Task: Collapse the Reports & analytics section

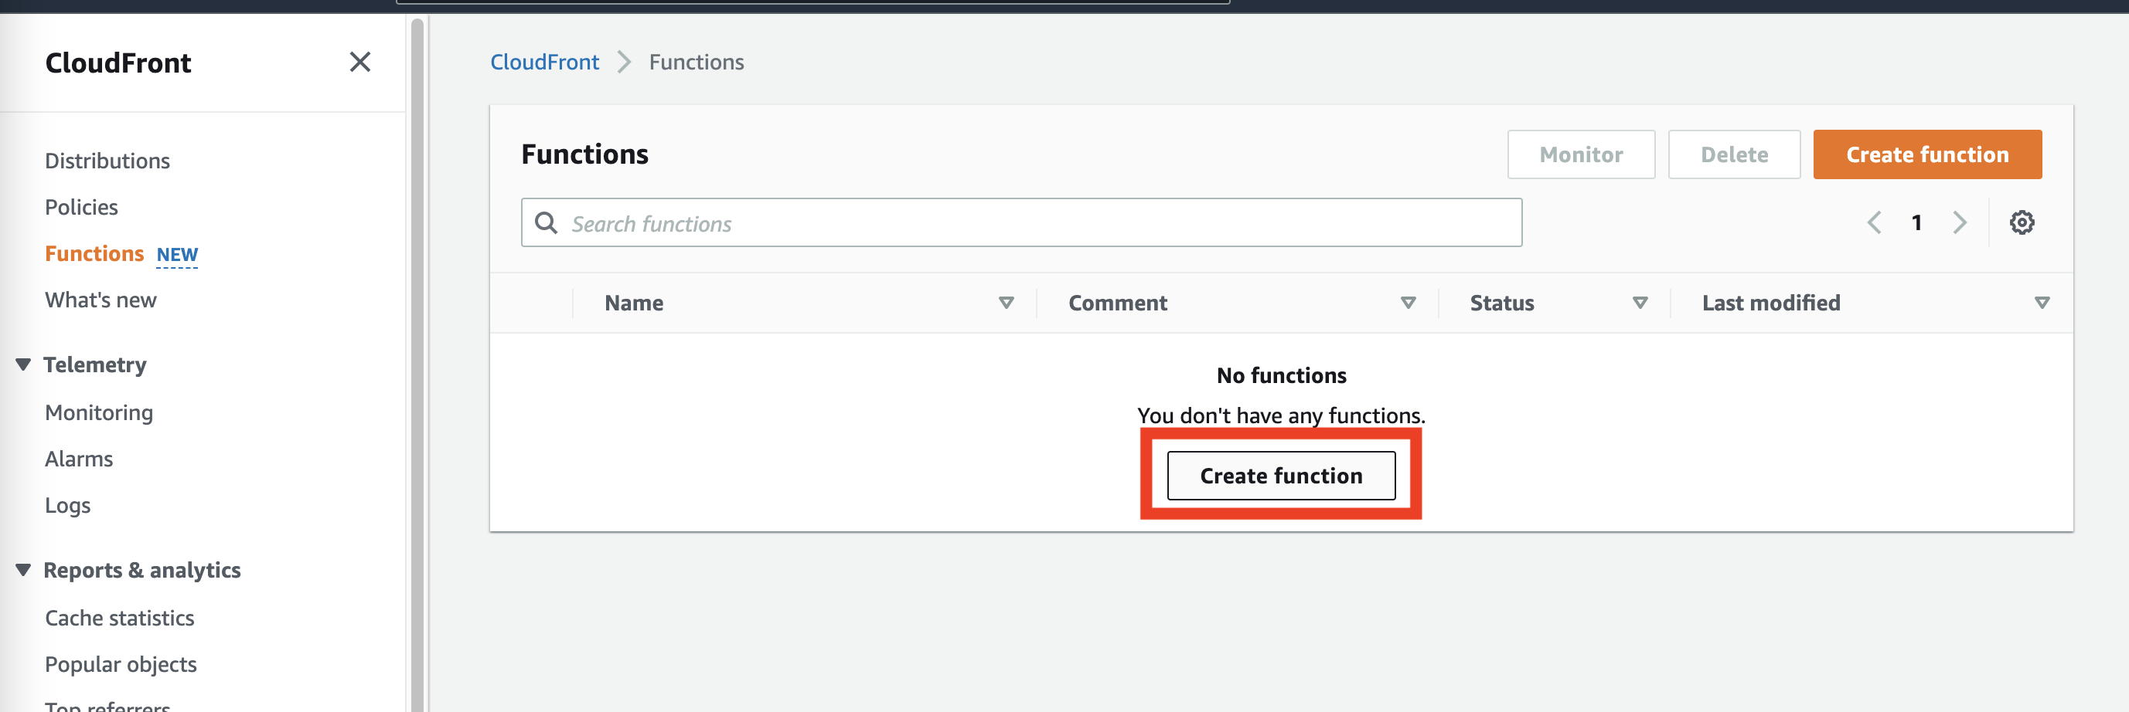Action: (22, 568)
